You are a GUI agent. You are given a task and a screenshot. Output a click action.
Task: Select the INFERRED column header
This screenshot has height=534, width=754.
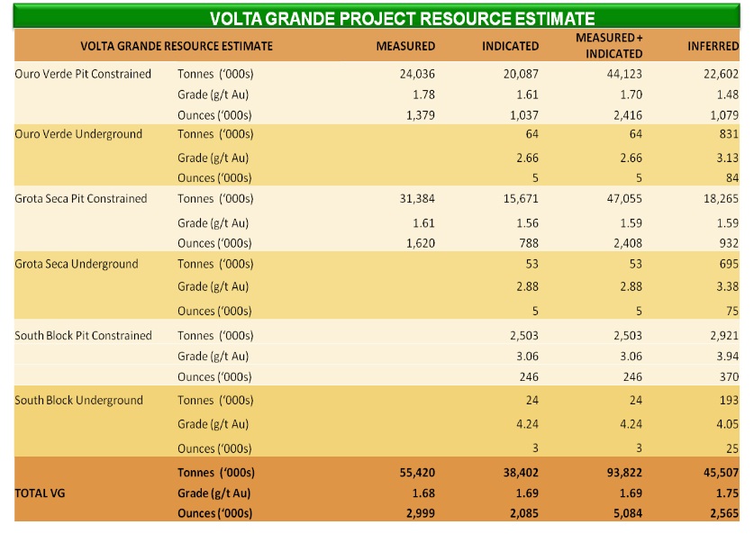click(x=713, y=46)
